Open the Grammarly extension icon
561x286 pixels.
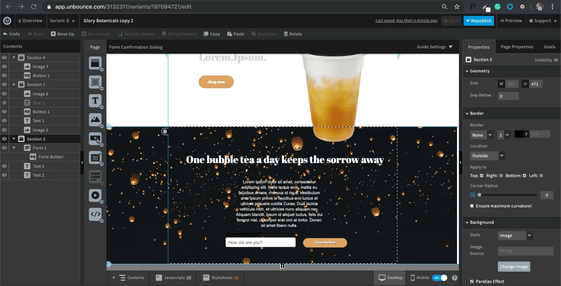tap(497, 7)
